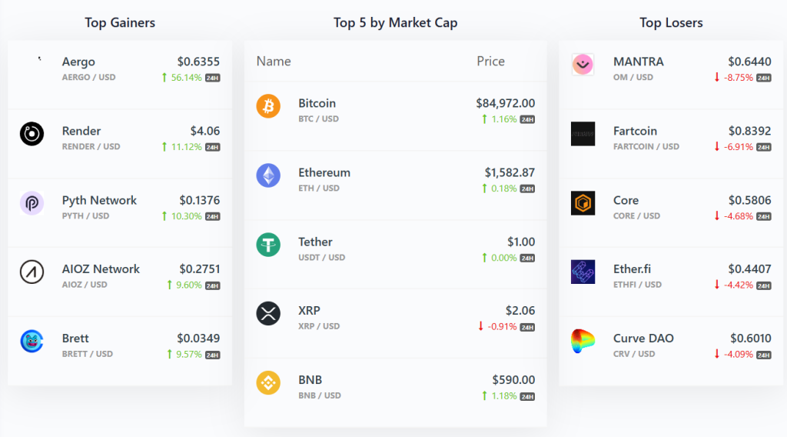Click the Bitcoin orange logo icon

point(268,106)
